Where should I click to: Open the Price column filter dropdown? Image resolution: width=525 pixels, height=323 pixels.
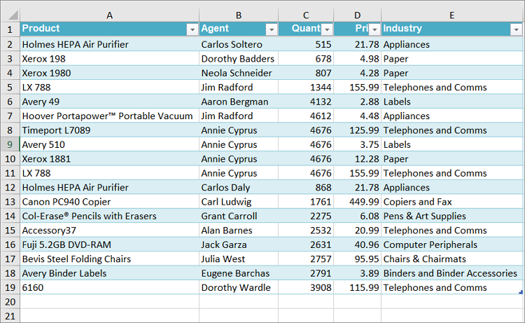pos(374,30)
